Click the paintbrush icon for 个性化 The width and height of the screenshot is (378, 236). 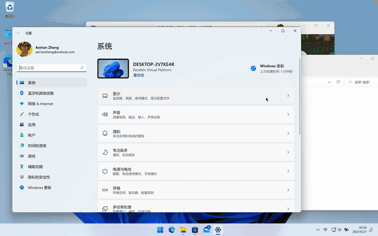click(21, 114)
